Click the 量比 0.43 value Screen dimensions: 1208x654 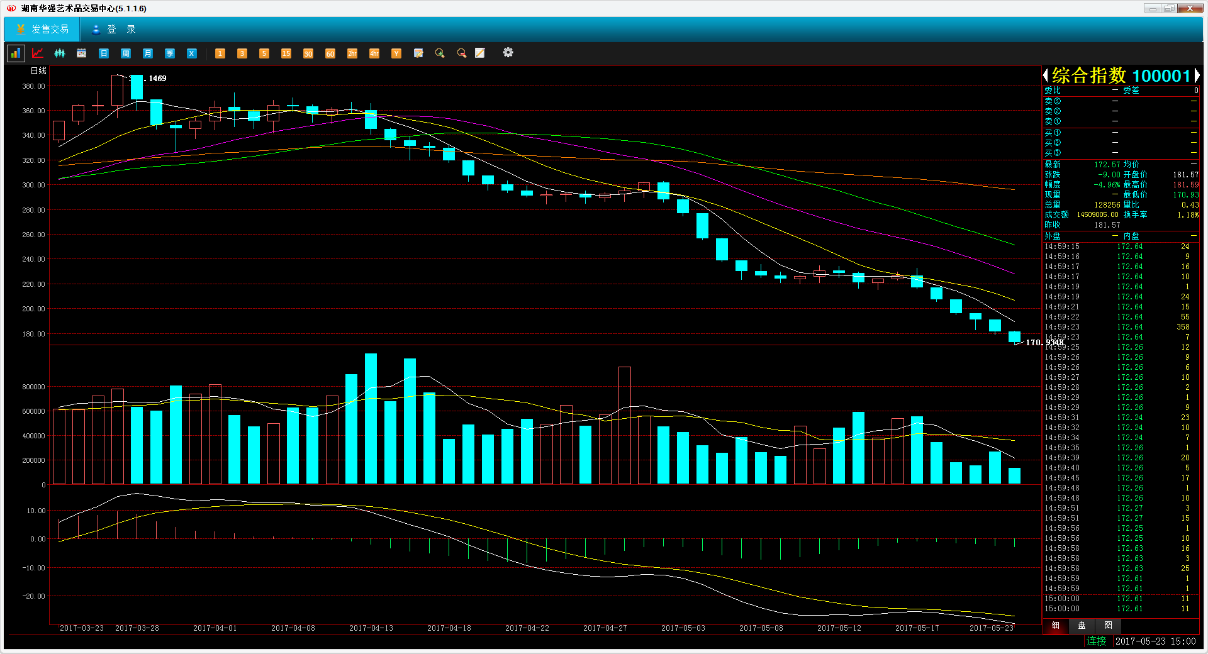click(1190, 205)
